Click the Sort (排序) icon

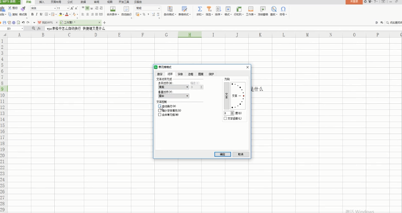218,9
